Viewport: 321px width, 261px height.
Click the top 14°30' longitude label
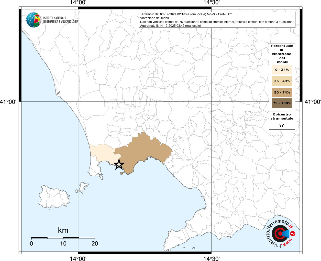212,3
